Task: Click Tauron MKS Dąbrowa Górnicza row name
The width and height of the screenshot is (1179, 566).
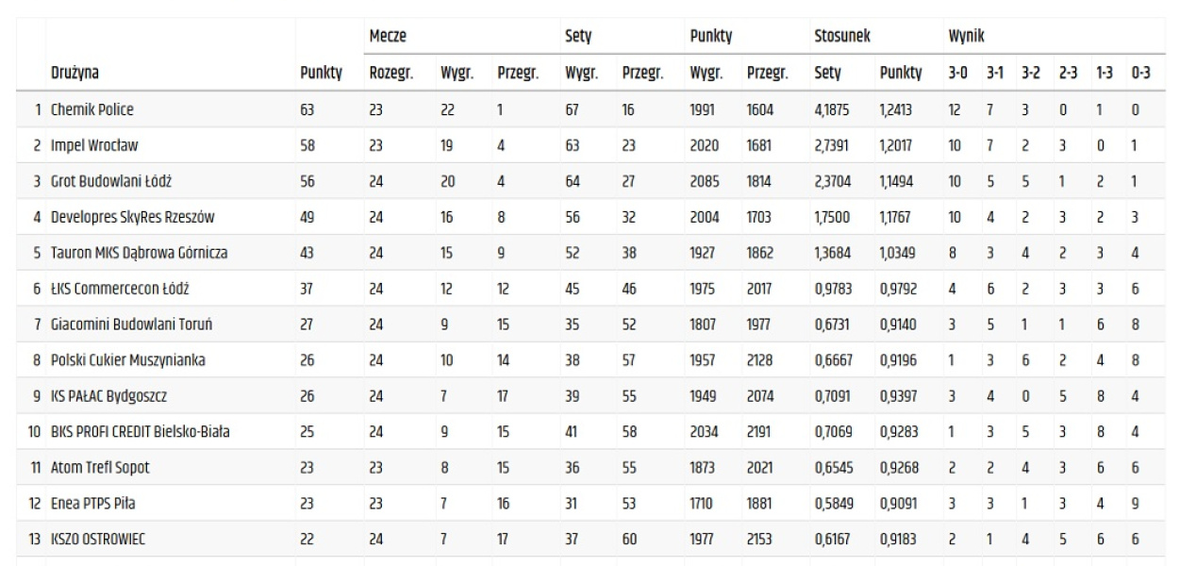Action: pyautogui.click(x=139, y=253)
